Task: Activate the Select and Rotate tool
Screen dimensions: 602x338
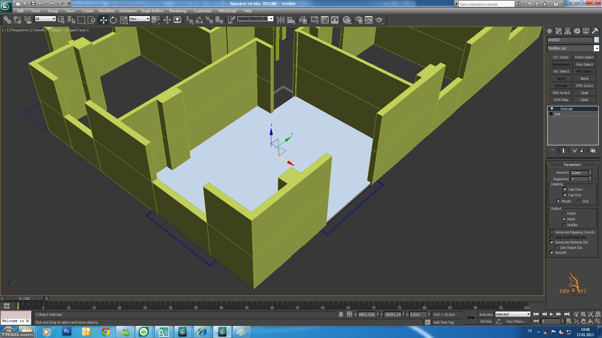Action: click(x=113, y=20)
